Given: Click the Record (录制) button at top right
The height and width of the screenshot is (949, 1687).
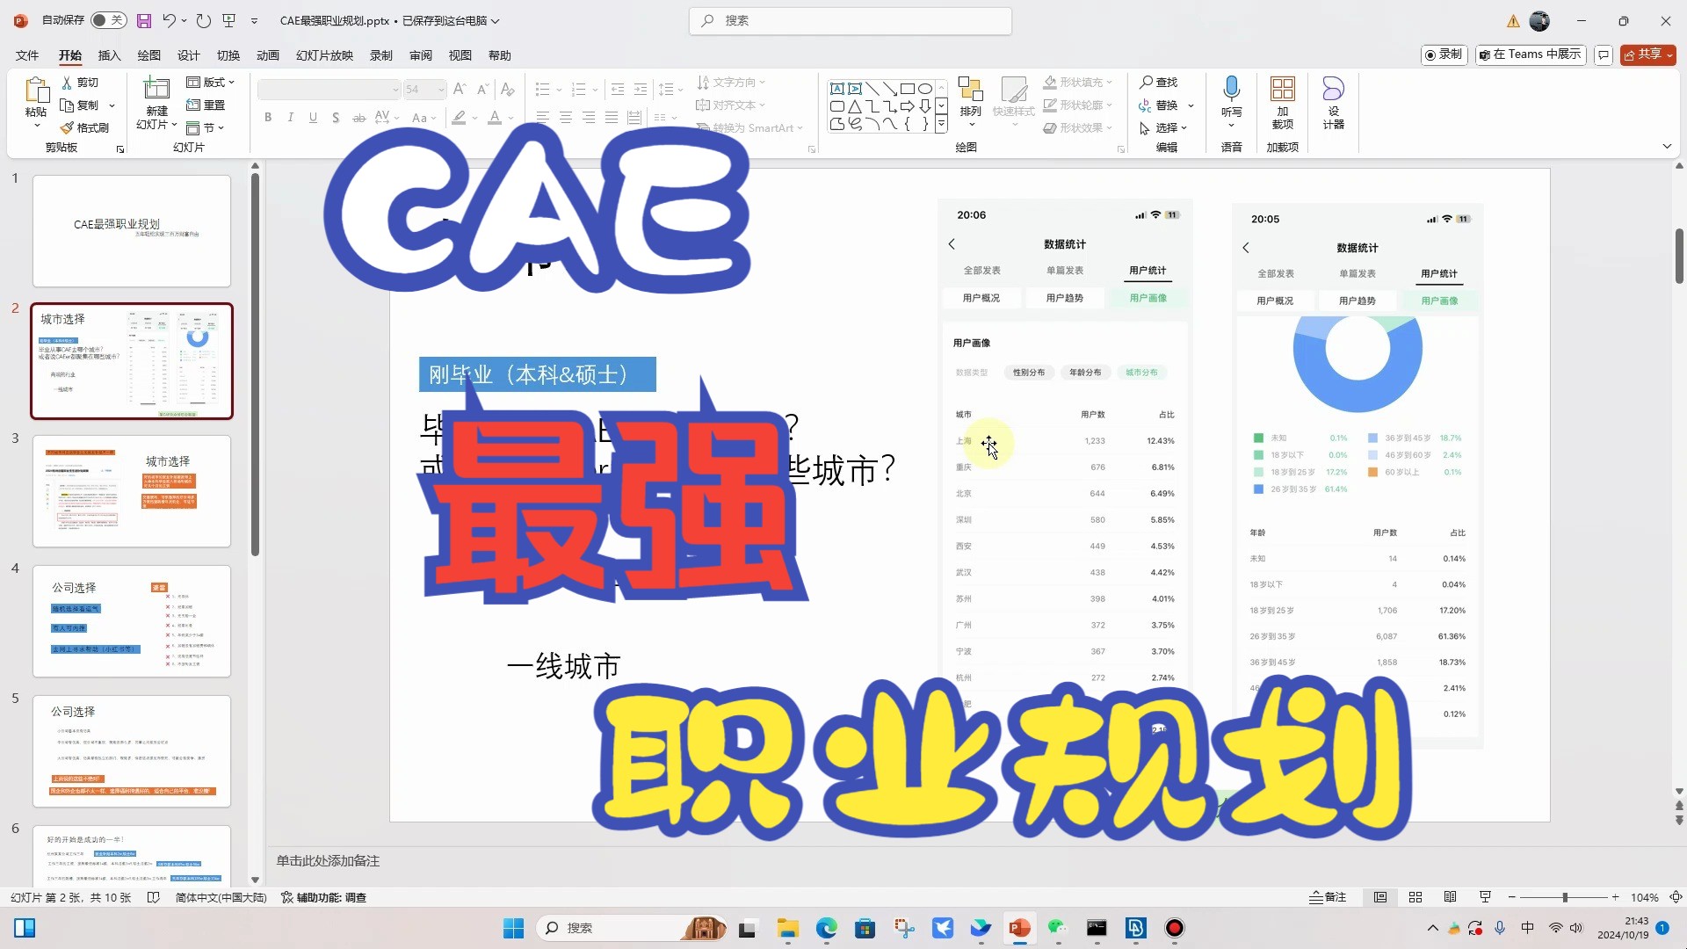Looking at the screenshot, I should coord(1445,54).
